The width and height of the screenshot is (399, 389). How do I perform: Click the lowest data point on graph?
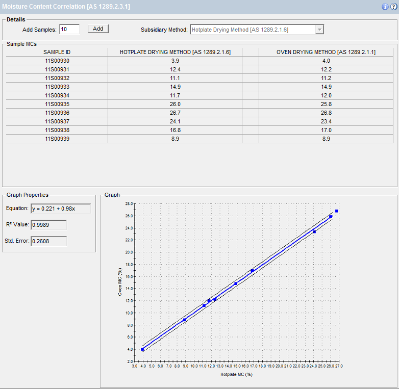tap(142, 349)
